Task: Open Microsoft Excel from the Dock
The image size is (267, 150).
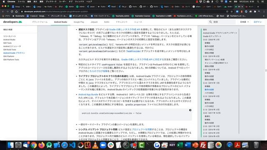Action: click(x=180, y=145)
